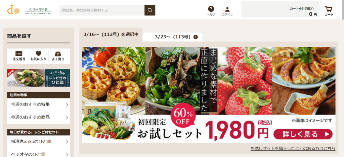This screenshot has width=344, height=157.
Task: Switch to 3/23～ (113号) tab
Action: 173,37
